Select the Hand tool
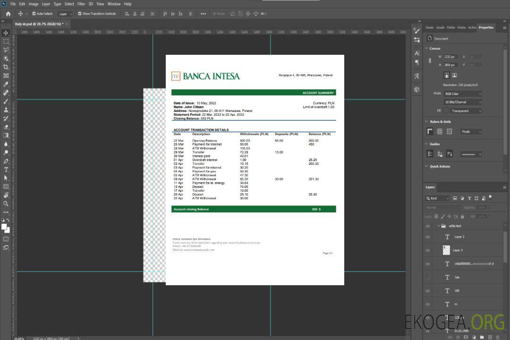Viewport: 510px width, 340px height. point(6,195)
